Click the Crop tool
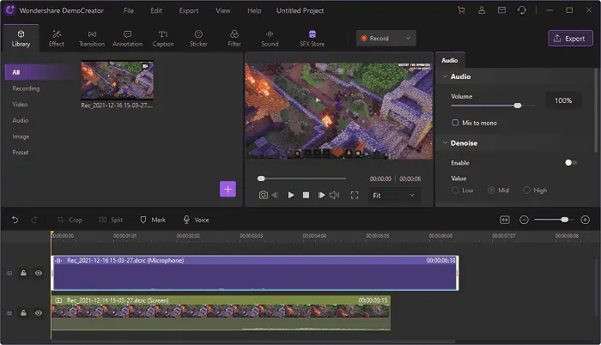 click(x=70, y=220)
